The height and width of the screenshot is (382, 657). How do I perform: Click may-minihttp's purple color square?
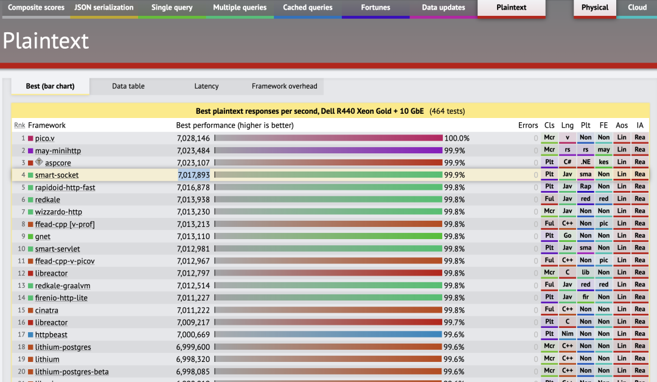pos(30,150)
